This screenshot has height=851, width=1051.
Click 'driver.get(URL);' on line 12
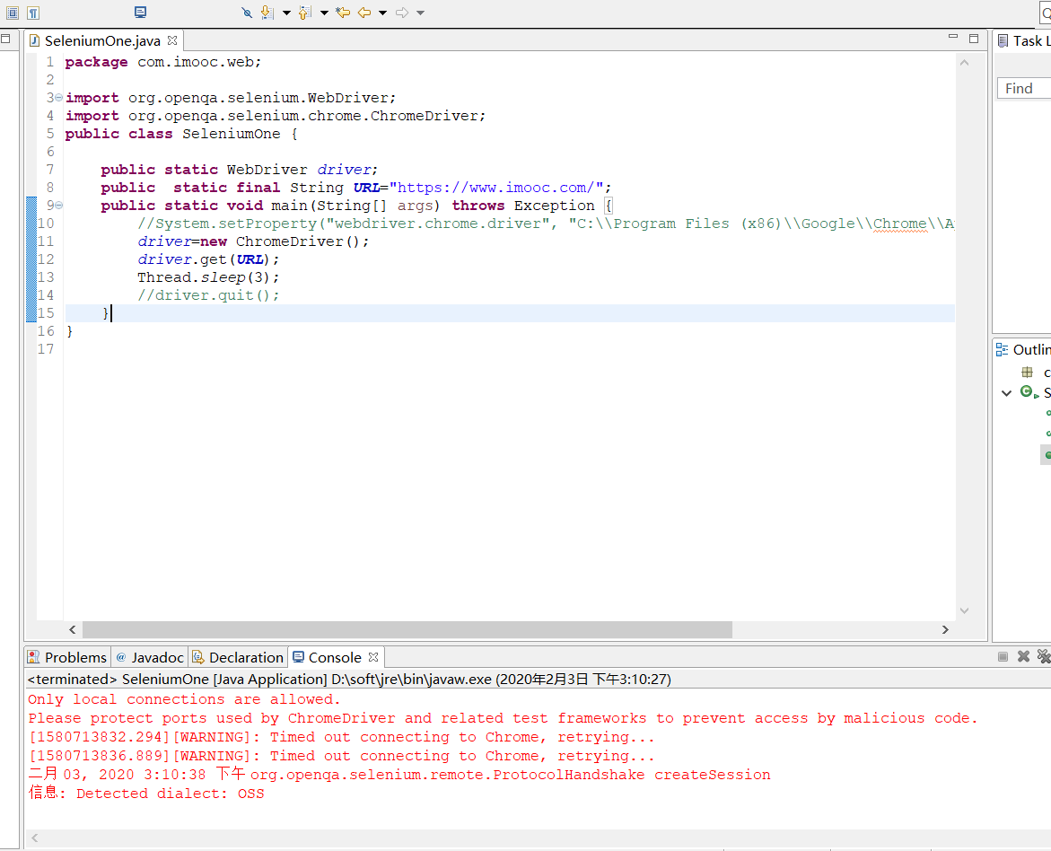(208, 259)
